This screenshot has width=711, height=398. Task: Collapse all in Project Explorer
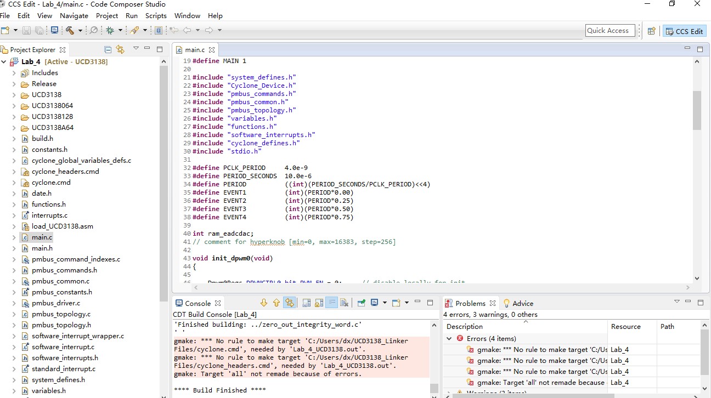tap(108, 49)
